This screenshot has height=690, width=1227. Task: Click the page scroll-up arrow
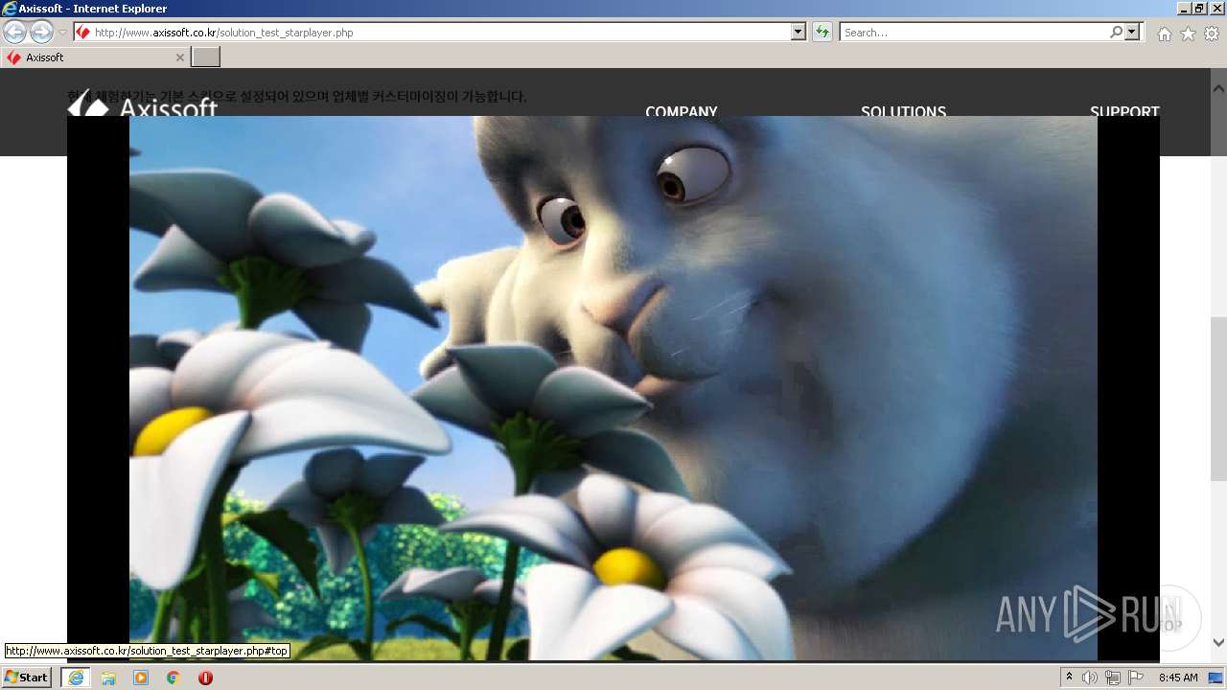(x=1218, y=88)
